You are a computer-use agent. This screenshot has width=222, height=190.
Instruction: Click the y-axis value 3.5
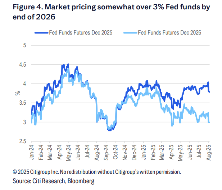[22, 103]
